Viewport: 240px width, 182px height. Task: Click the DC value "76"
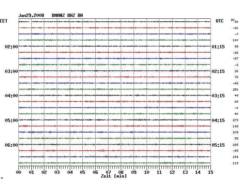click(x=236, y=77)
